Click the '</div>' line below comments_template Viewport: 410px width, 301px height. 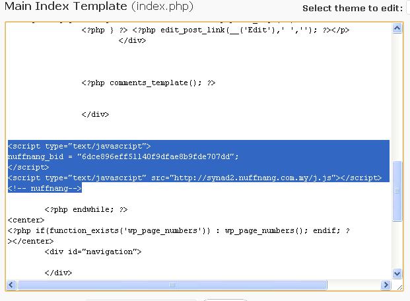[x=95, y=115]
